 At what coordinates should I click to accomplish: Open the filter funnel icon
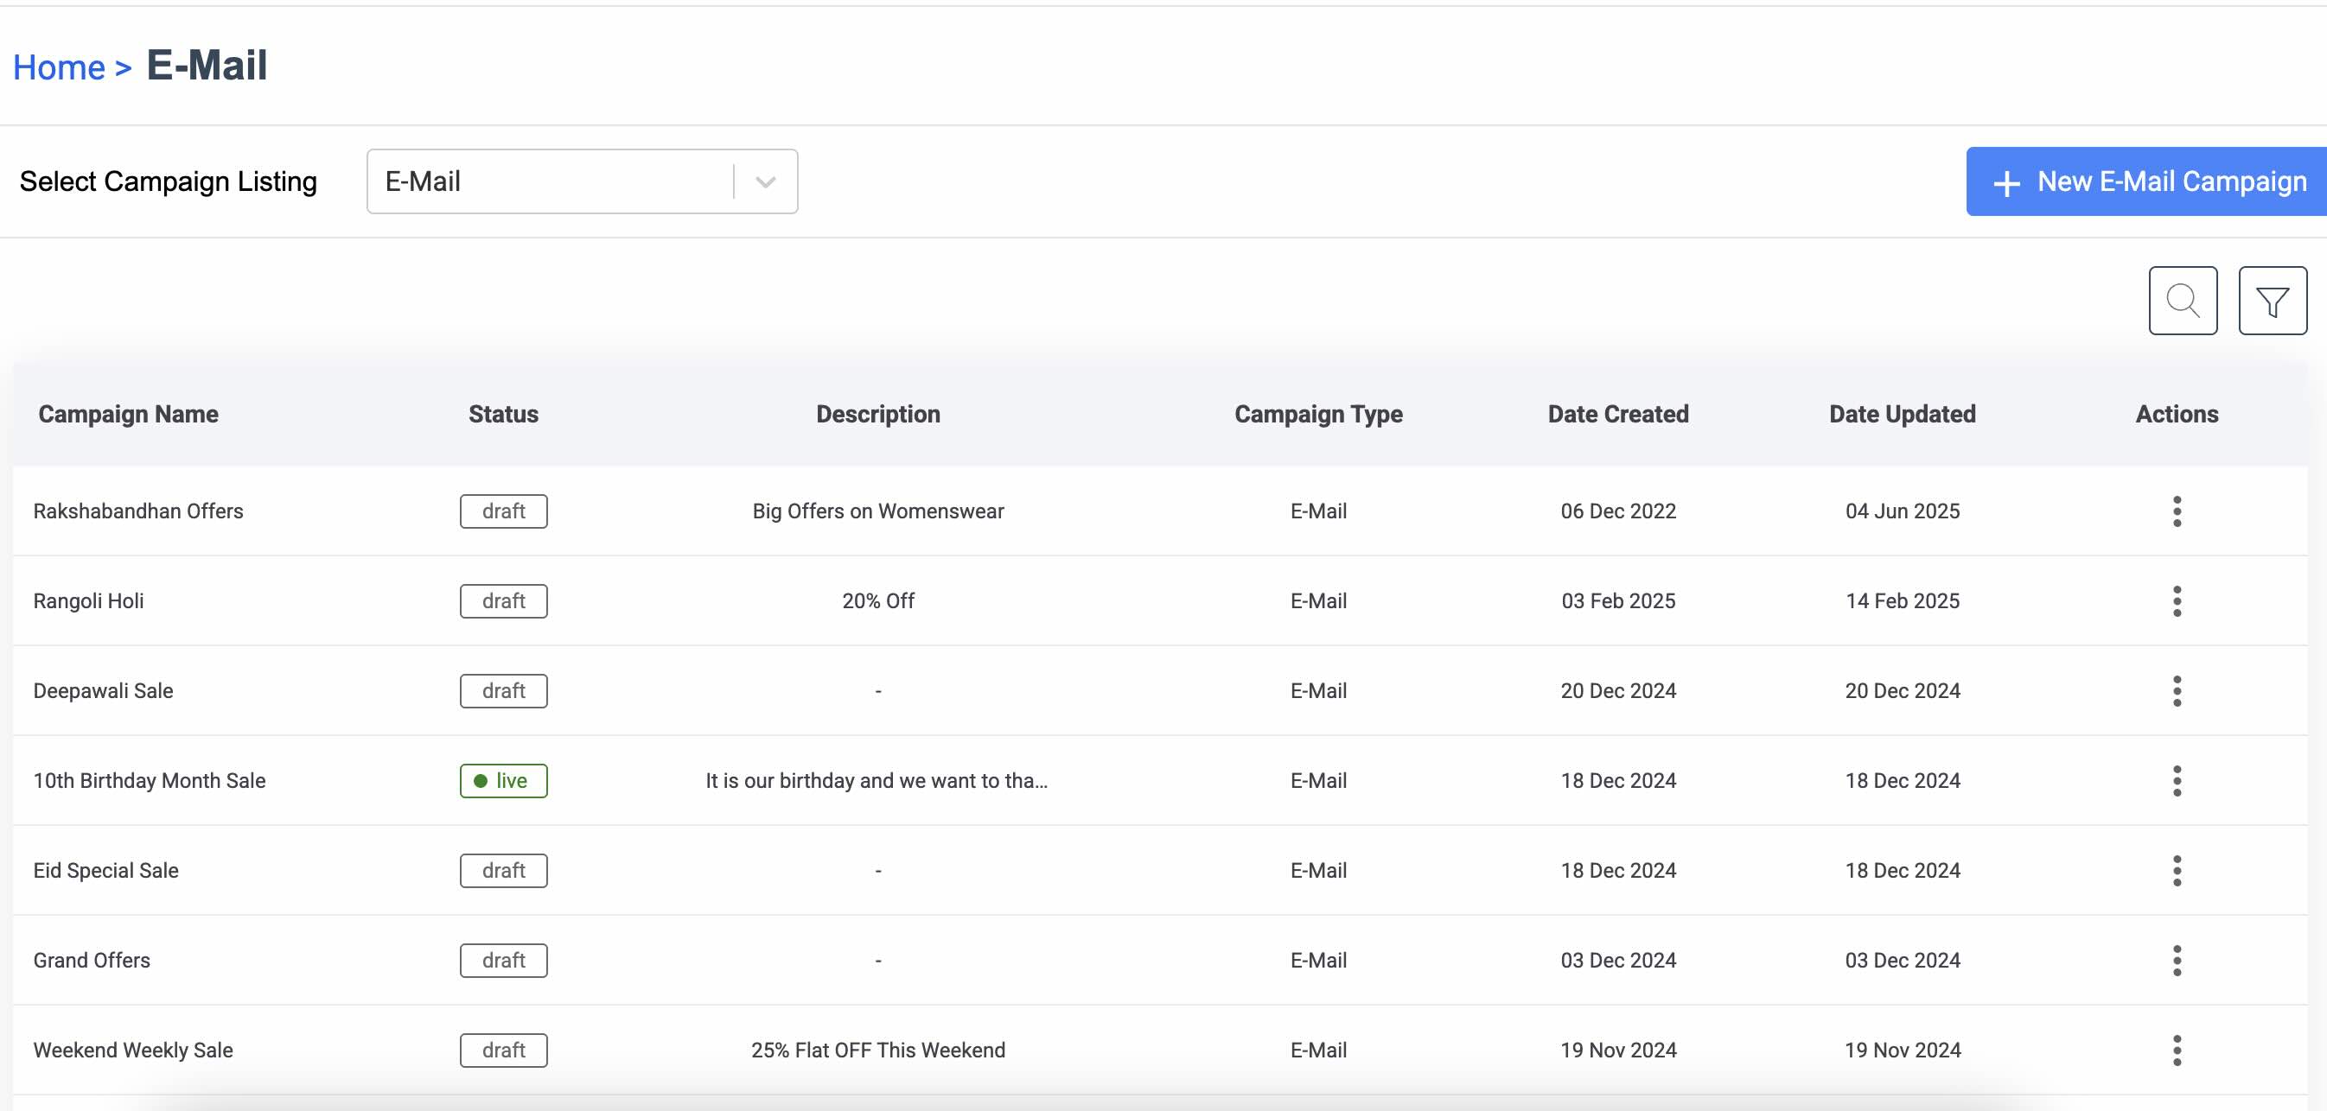coord(2272,301)
